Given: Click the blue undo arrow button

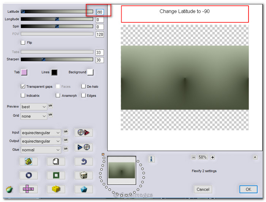Looking at the screenshot, I should point(84,162).
